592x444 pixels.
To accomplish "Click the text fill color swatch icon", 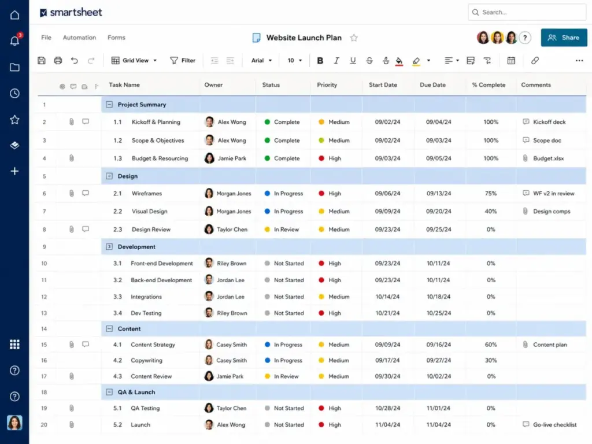I will coord(399,61).
